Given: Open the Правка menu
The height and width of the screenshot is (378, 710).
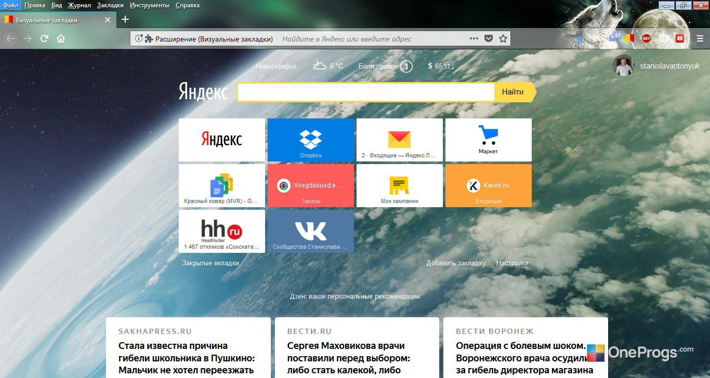Looking at the screenshot, I should [x=35, y=5].
